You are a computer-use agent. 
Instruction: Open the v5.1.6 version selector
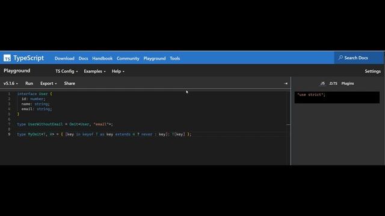[11, 83]
